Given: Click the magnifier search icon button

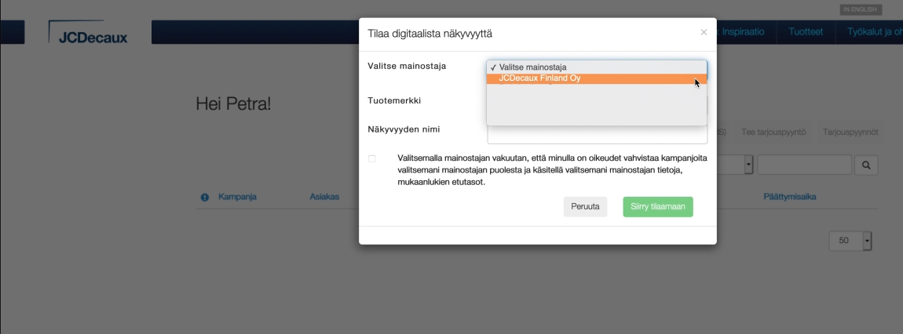Looking at the screenshot, I should pos(866,165).
